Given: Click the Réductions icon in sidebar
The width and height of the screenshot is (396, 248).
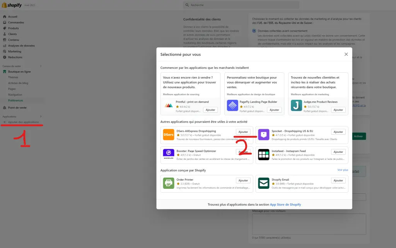Looking at the screenshot, I should pyautogui.click(x=4, y=57).
